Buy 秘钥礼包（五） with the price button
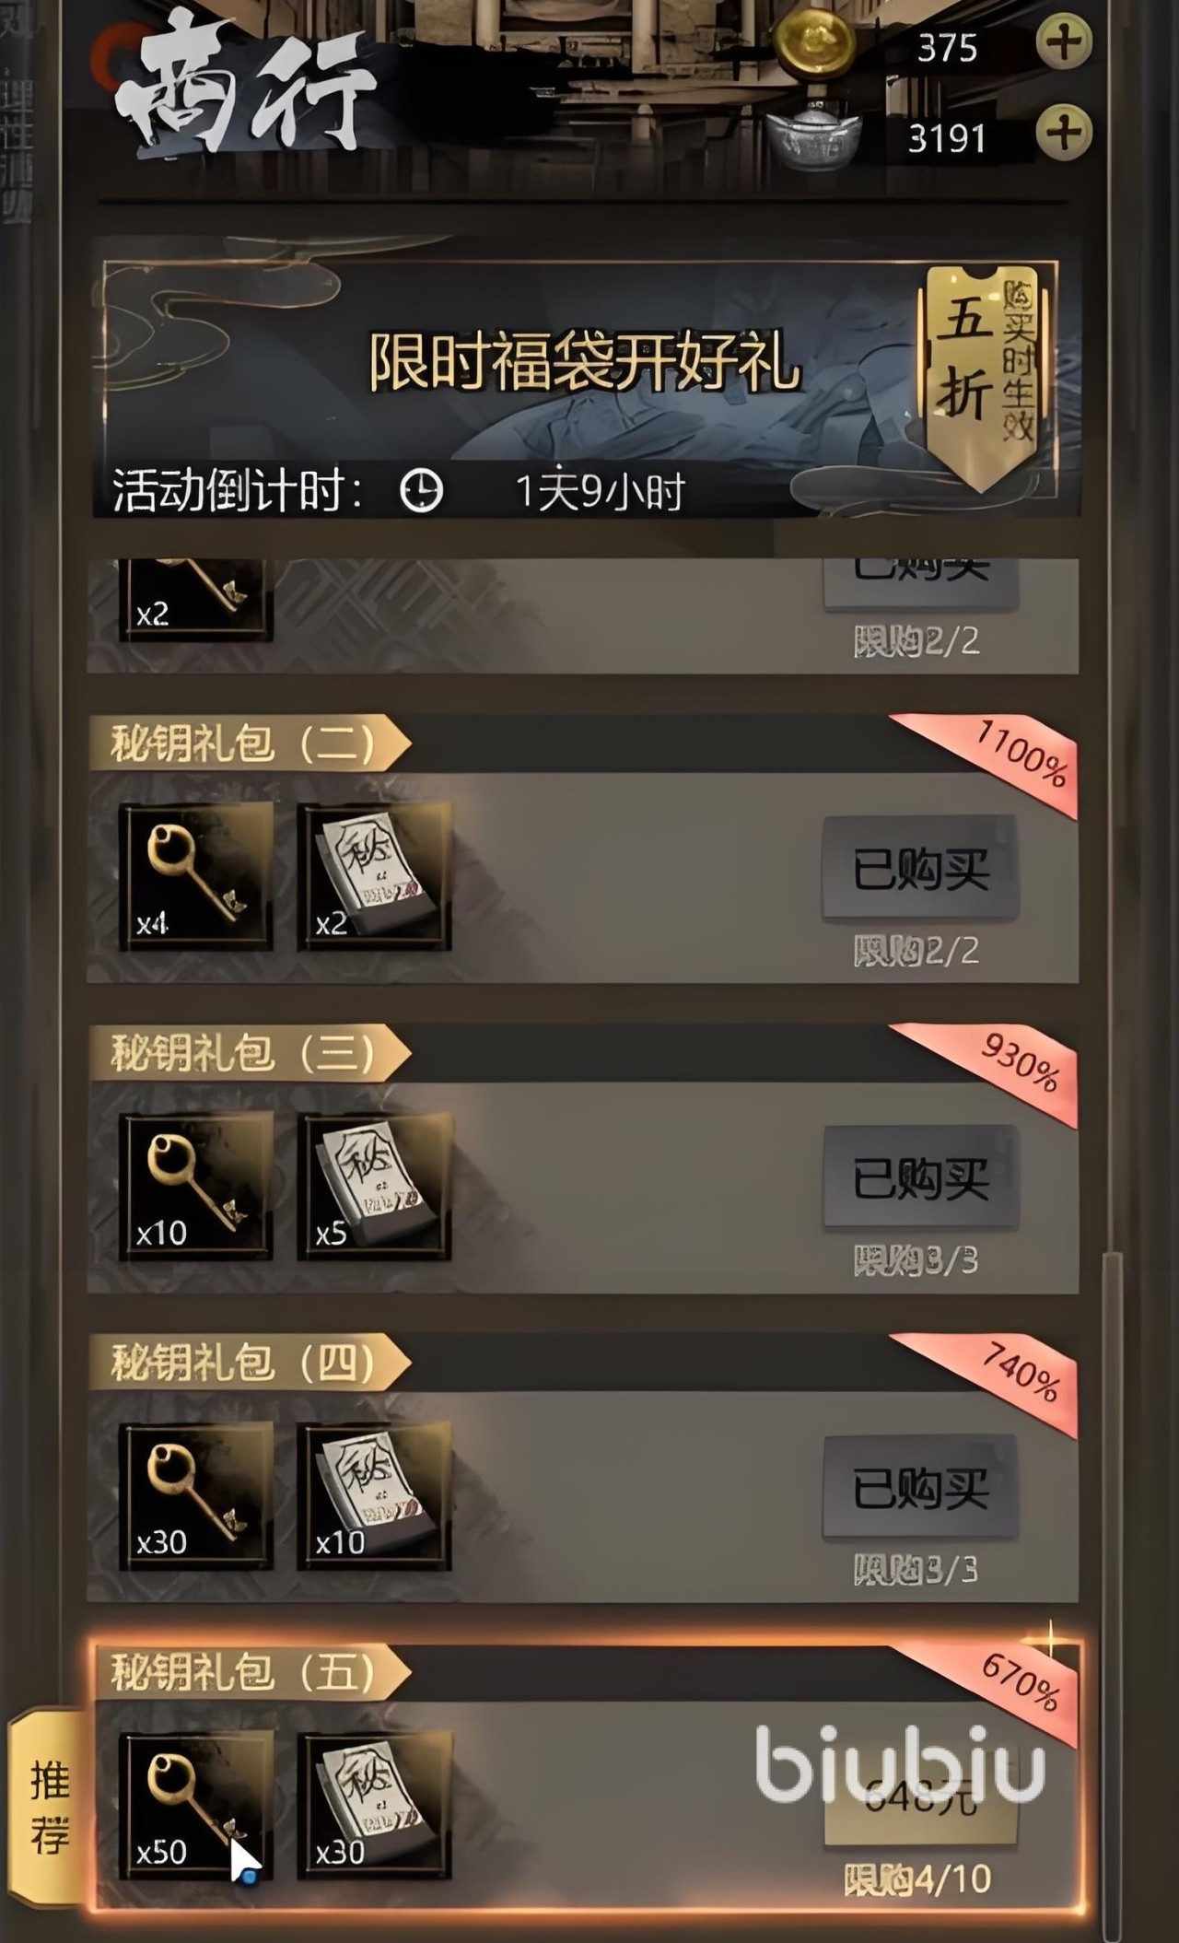1179x1943 pixels. tap(920, 1797)
